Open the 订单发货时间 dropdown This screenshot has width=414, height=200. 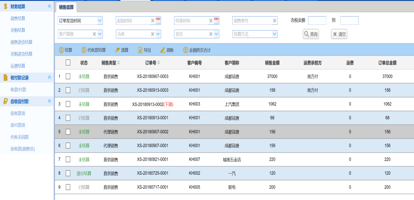100,21
